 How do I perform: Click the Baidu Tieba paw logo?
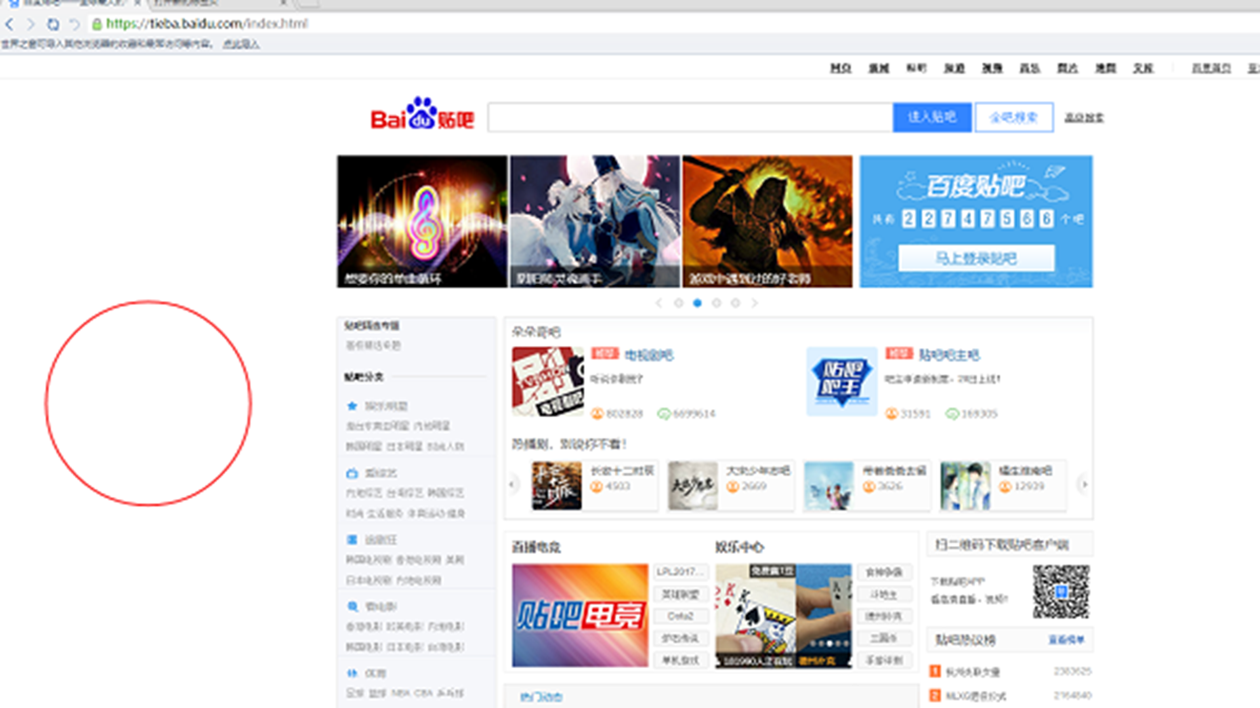click(421, 114)
